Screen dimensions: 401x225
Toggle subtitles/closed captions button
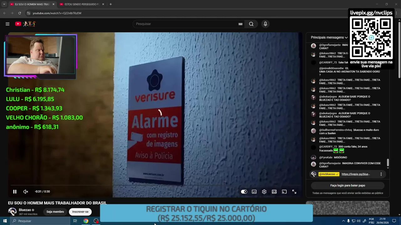pyautogui.click(x=254, y=192)
